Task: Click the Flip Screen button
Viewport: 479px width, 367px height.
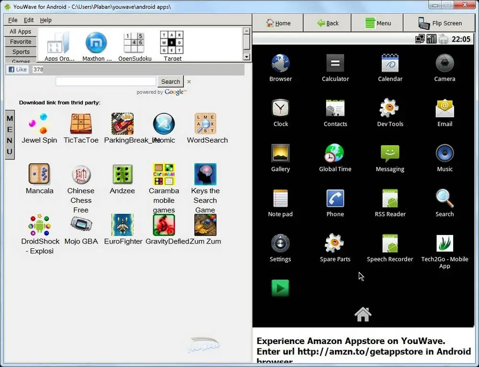Action: (x=440, y=23)
